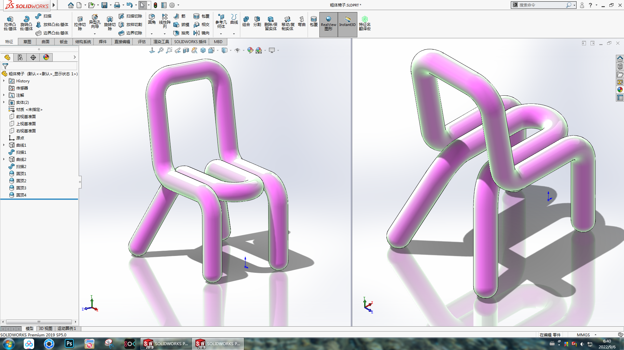Choose the 组合 combine bodies tool
This screenshot has height=350, width=624.
pyautogui.click(x=246, y=21)
